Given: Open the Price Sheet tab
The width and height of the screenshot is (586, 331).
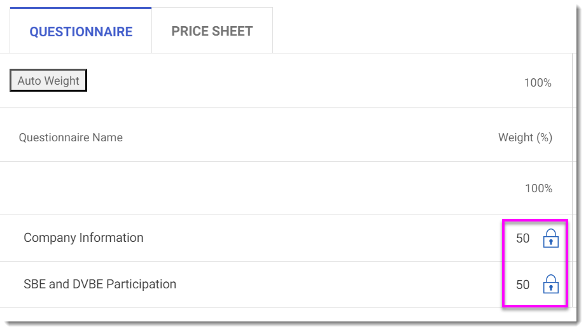Looking at the screenshot, I should 212,31.
